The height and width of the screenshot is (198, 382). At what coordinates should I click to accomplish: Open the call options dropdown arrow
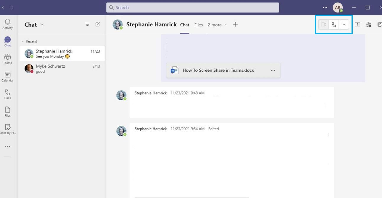pos(344,24)
